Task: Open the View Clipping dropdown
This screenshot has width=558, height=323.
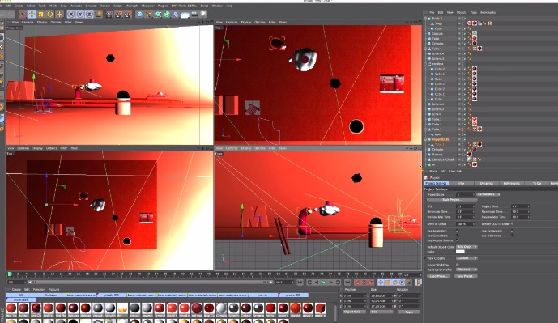Action: click(466, 258)
